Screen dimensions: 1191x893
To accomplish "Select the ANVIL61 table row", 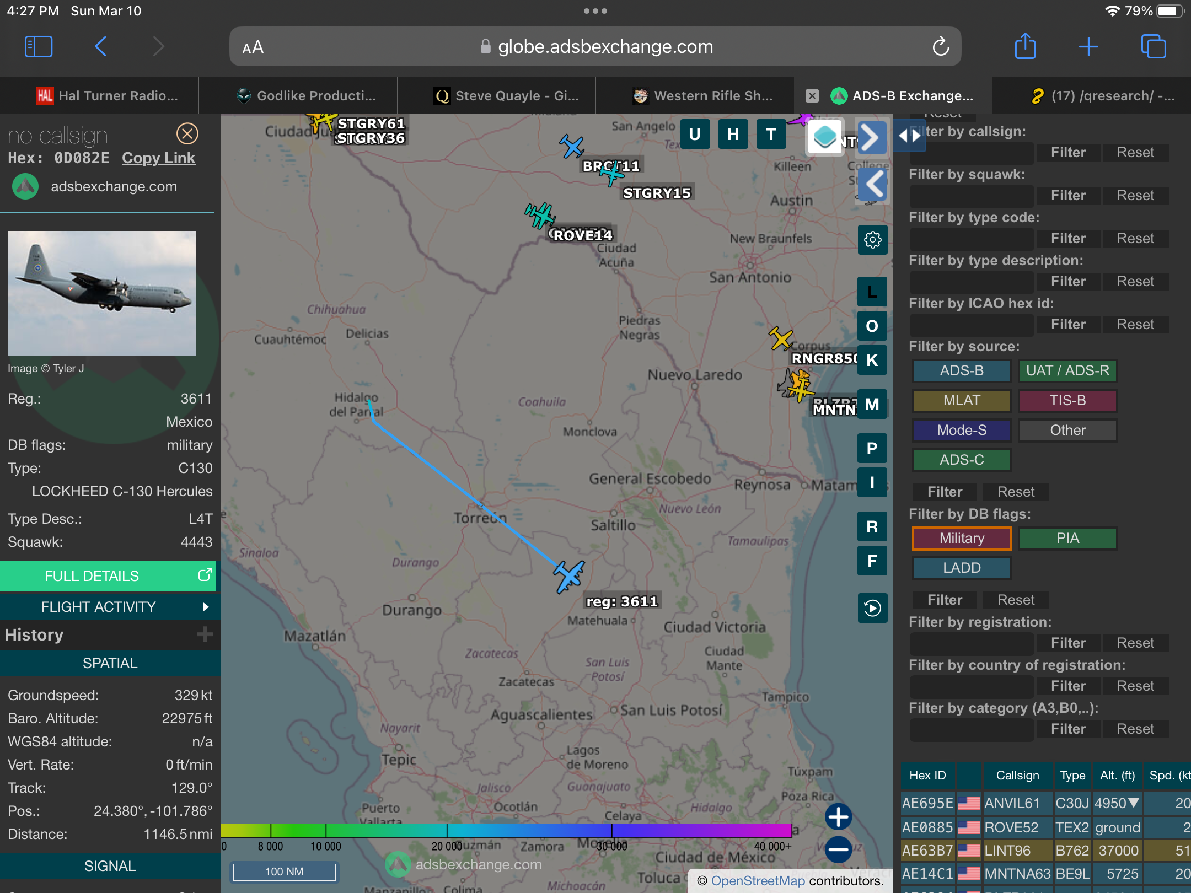I will coord(1045,803).
